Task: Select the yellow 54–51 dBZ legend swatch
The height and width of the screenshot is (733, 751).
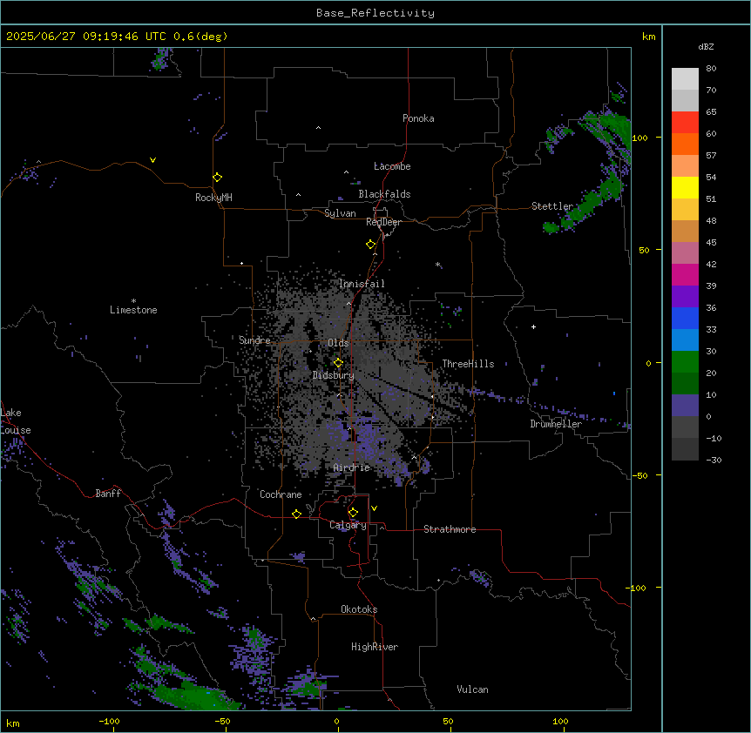Action: (685, 187)
